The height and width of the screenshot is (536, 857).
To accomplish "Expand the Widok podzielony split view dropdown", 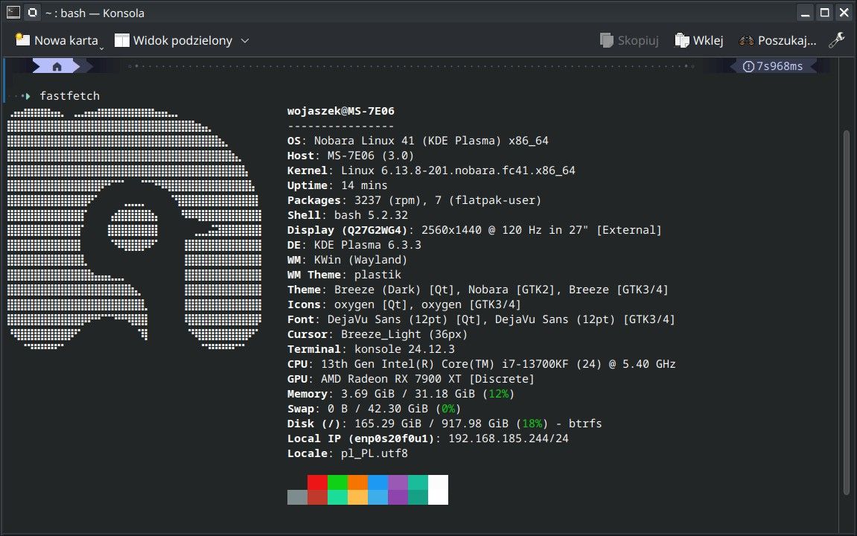I will [245, 40].
